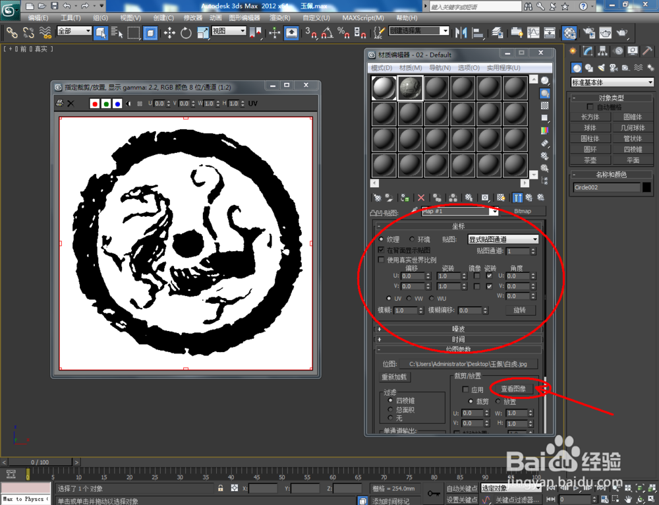Open the Utilities hammer panel icon
The image size is (659, 505).
tap(647, 51)
